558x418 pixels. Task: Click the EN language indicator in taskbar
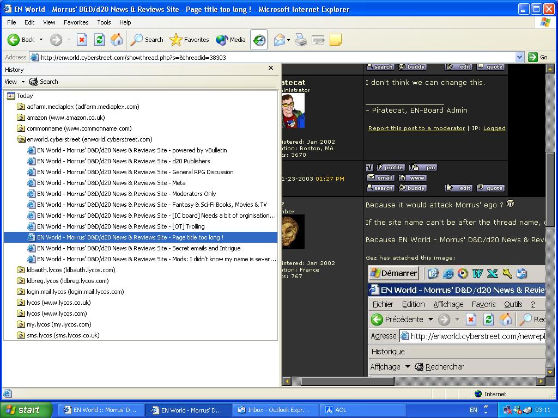474,410
